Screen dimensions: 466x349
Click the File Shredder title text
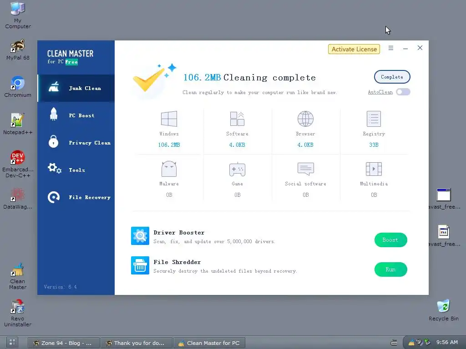coord(177,262)
